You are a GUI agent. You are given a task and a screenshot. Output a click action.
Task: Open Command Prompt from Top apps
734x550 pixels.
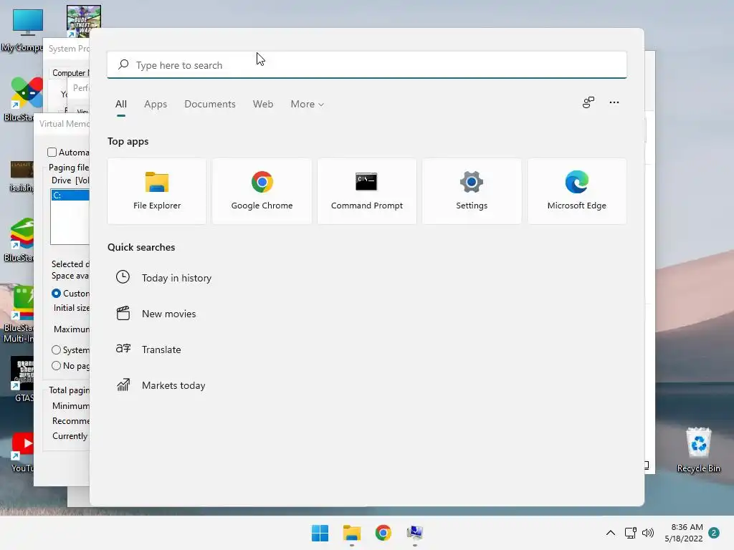point(366,190)
